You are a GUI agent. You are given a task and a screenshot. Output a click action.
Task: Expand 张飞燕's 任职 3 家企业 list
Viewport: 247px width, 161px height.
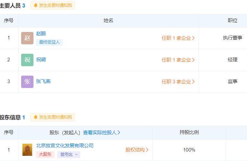click(x=178, y=82)
